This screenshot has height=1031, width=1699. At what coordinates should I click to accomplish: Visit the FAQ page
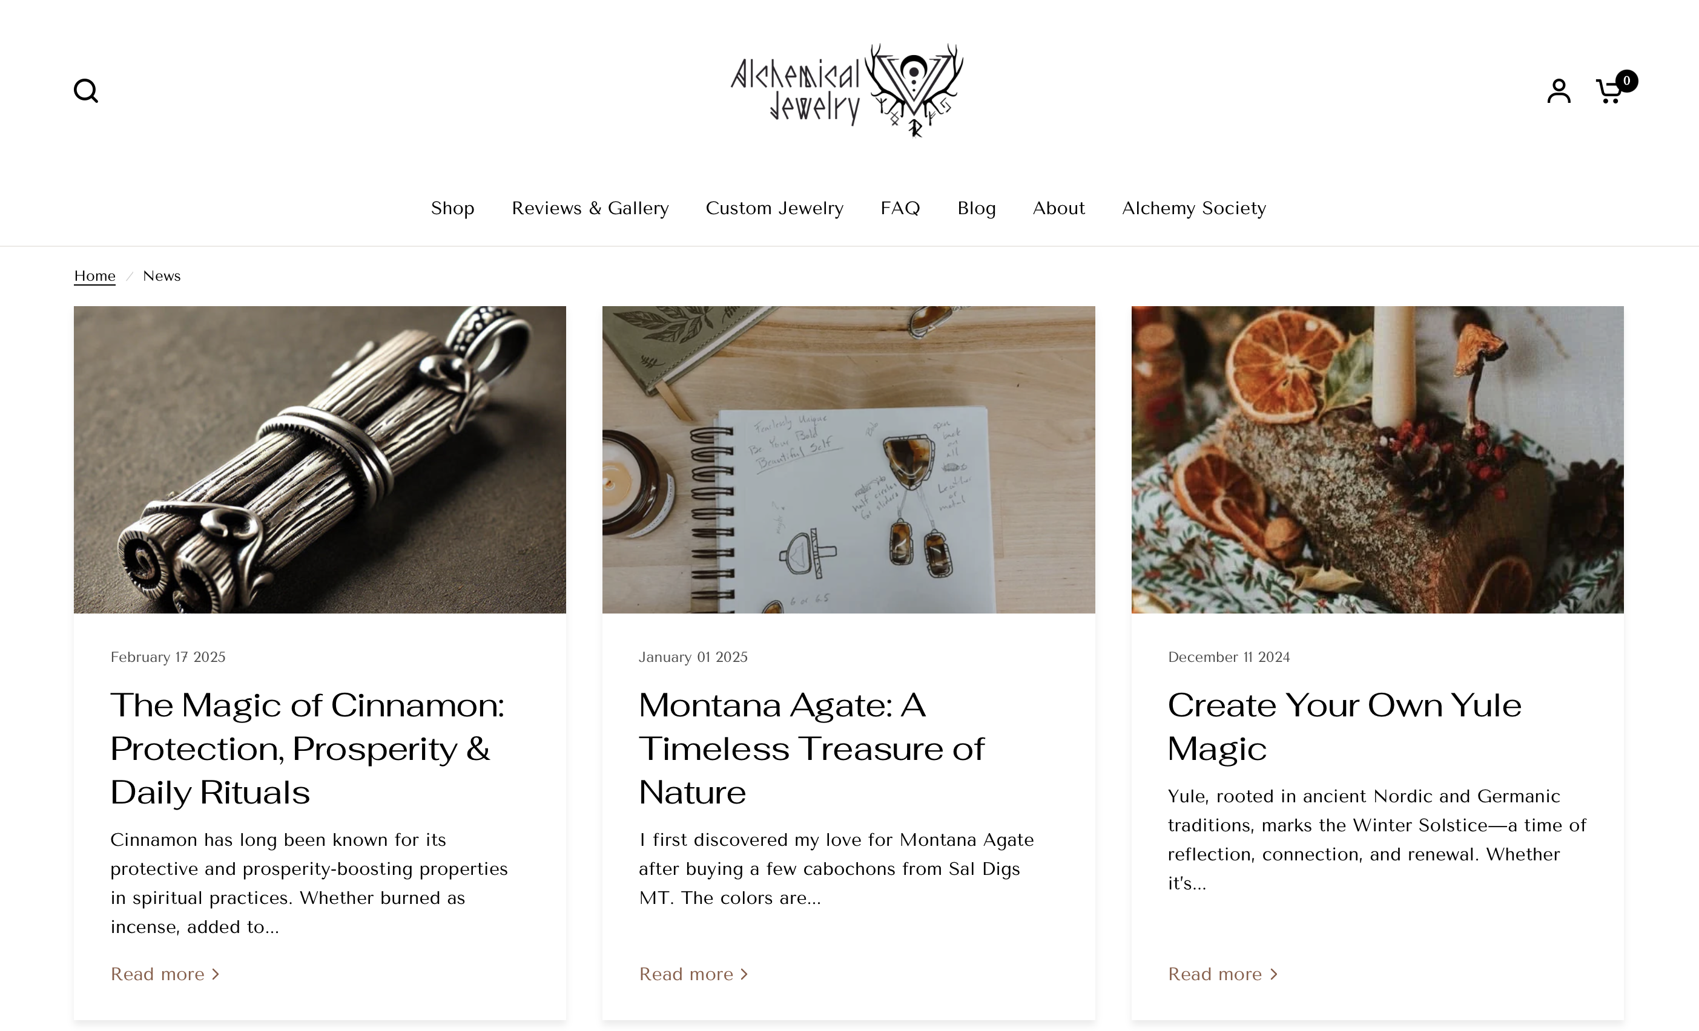coord(900,208)
